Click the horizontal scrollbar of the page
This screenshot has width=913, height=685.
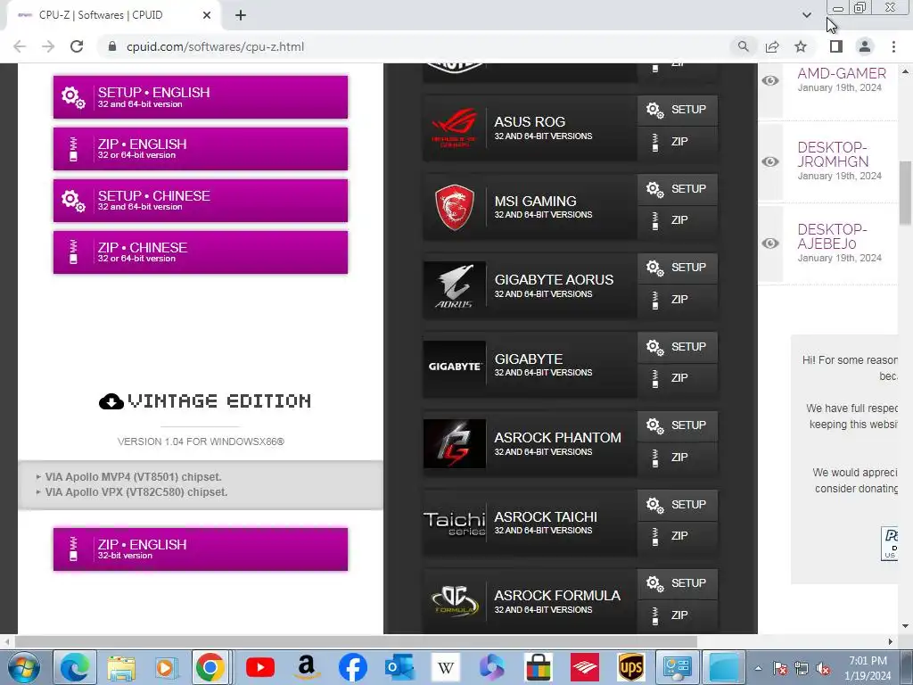pyautogui.click(x=356, y=642)
